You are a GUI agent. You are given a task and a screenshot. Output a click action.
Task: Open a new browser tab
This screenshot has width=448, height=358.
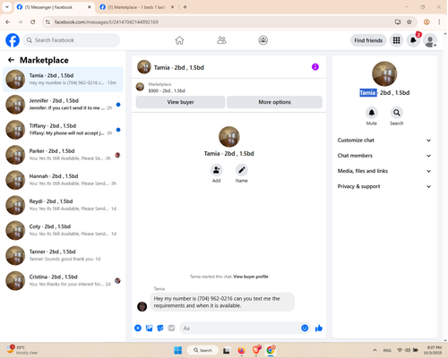(185, 7)
